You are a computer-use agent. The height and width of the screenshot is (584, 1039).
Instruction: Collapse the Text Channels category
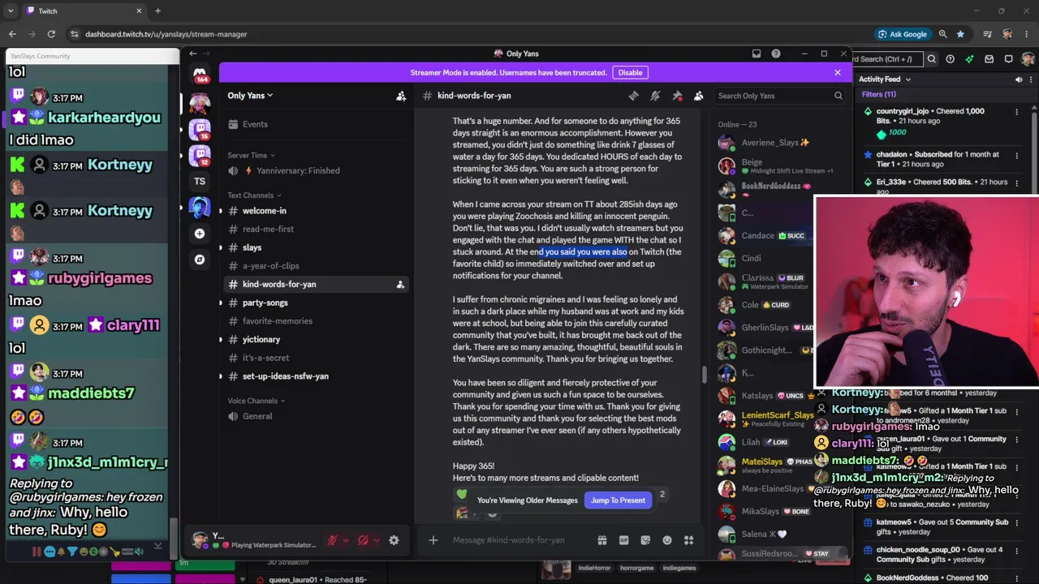(x=254, y=195)
